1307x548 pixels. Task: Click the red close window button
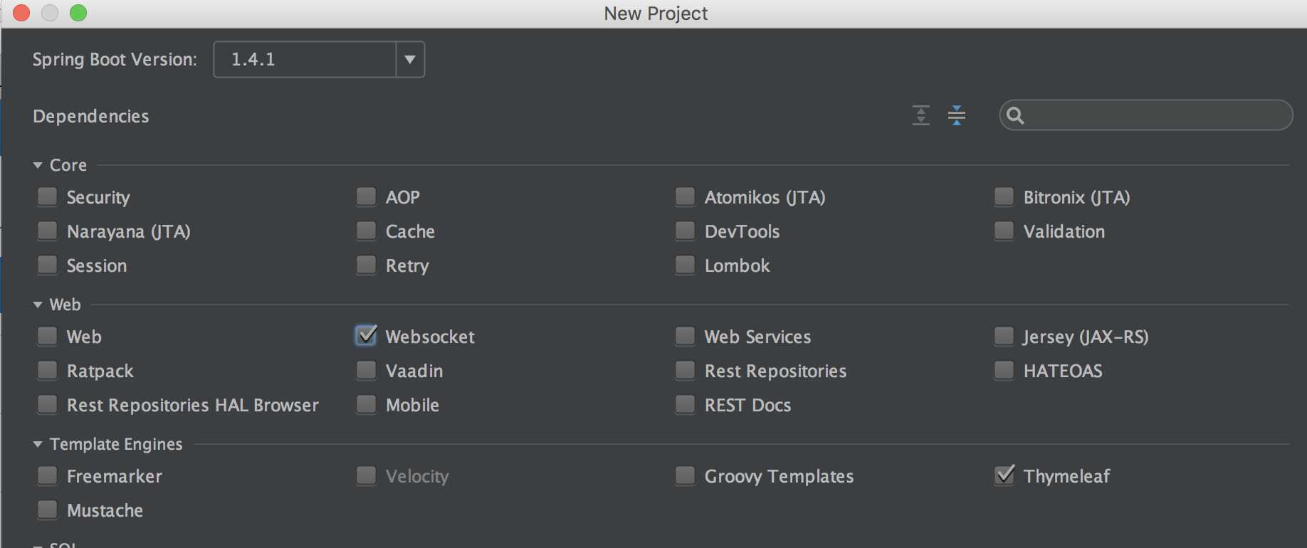pyautogui.click(x=21, y=13)
